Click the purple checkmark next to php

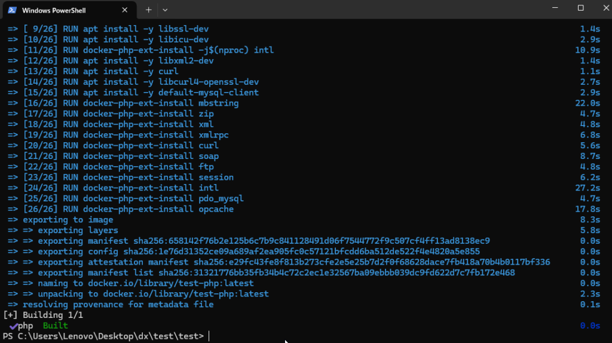13,326
